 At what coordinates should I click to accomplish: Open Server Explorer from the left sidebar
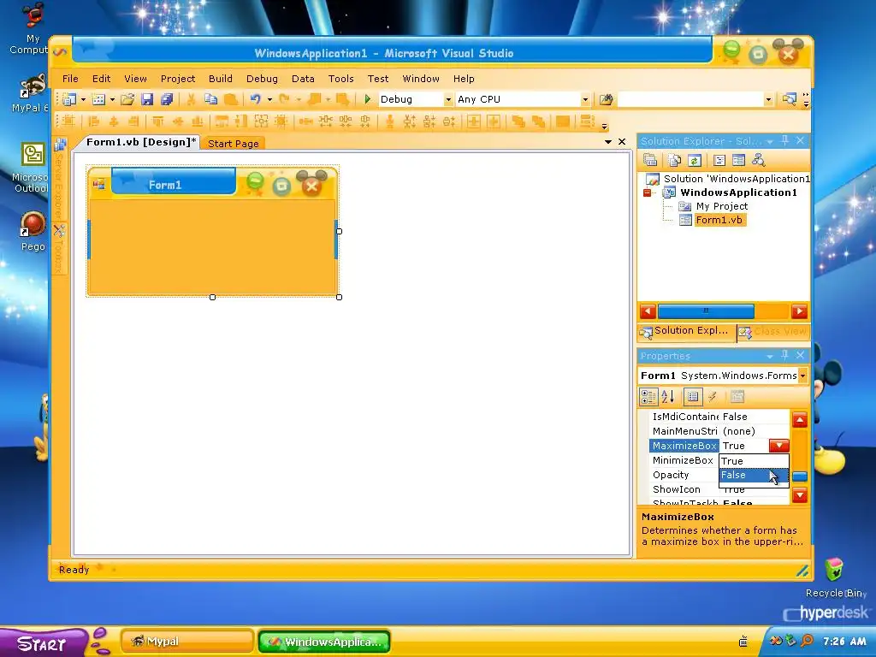click(x=59, y=179)
